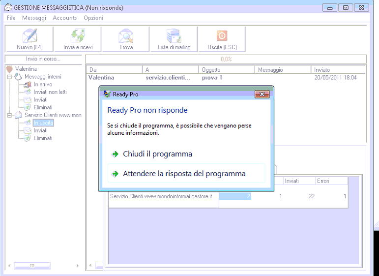Click green arrow beside Attendere la risposta
Image resolution: width=379 pixels, height=276 pixels.
(x=116, y=174)
